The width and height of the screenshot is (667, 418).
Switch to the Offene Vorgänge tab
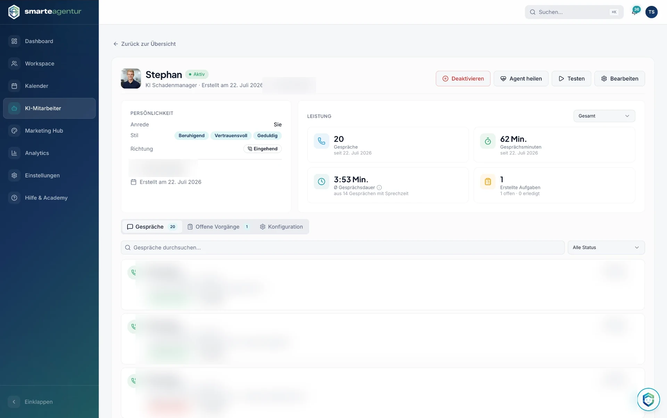click(x=218, y=227)
